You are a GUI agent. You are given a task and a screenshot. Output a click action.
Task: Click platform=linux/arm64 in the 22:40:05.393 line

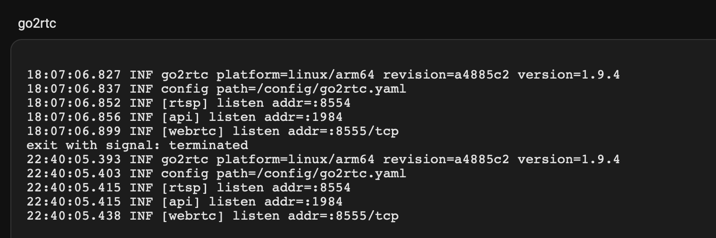coord(295,159)
